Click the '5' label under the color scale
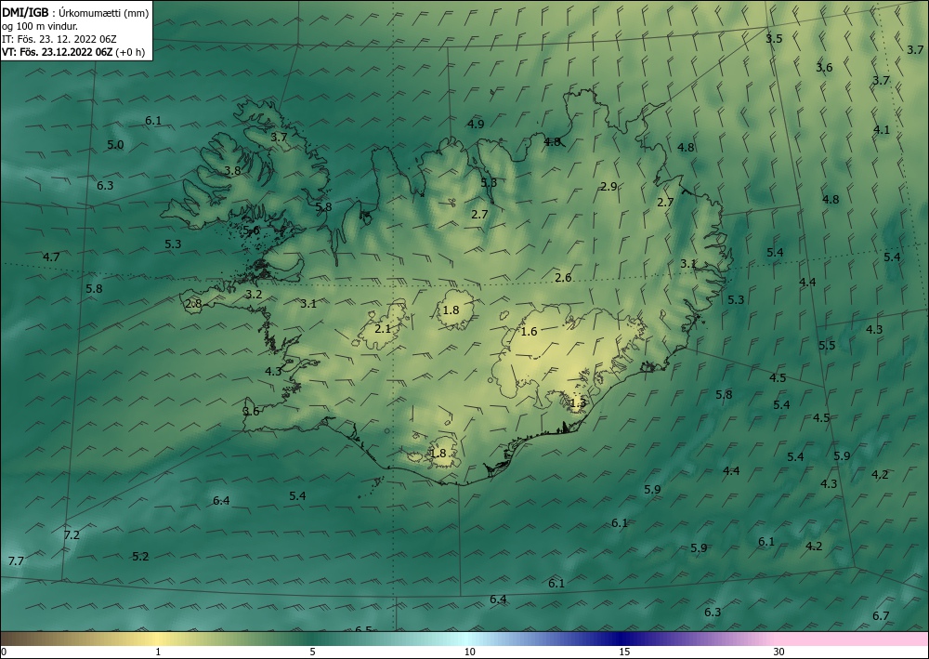 [312, 652]
